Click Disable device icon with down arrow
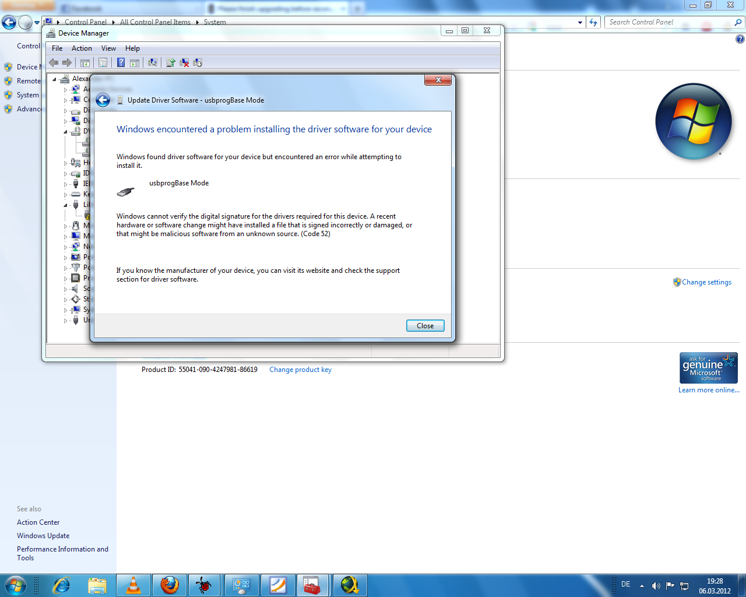 point(198,62)
